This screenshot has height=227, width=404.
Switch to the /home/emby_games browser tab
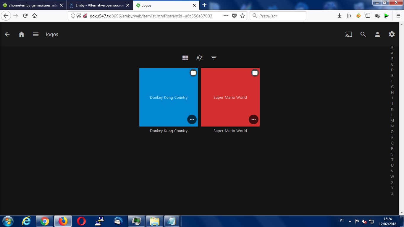[x=33, y=5]
